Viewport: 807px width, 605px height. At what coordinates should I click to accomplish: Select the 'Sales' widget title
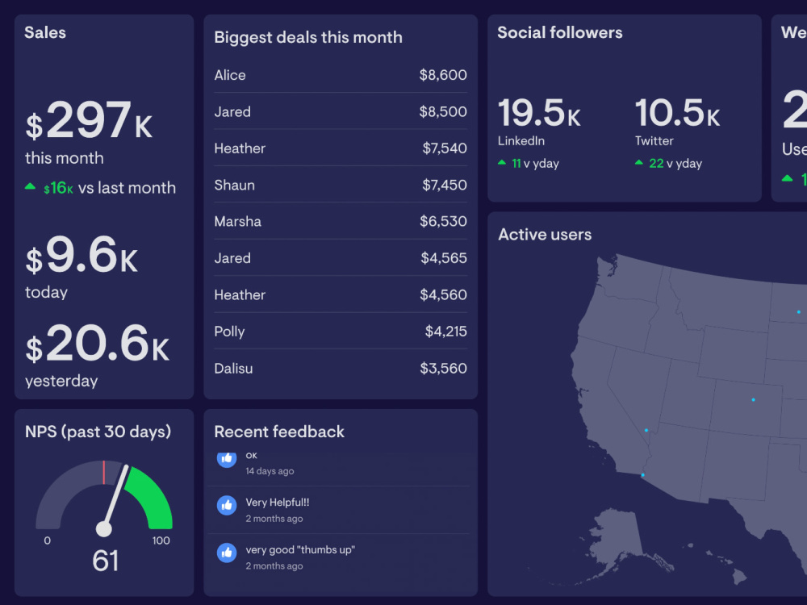(45, 32)
